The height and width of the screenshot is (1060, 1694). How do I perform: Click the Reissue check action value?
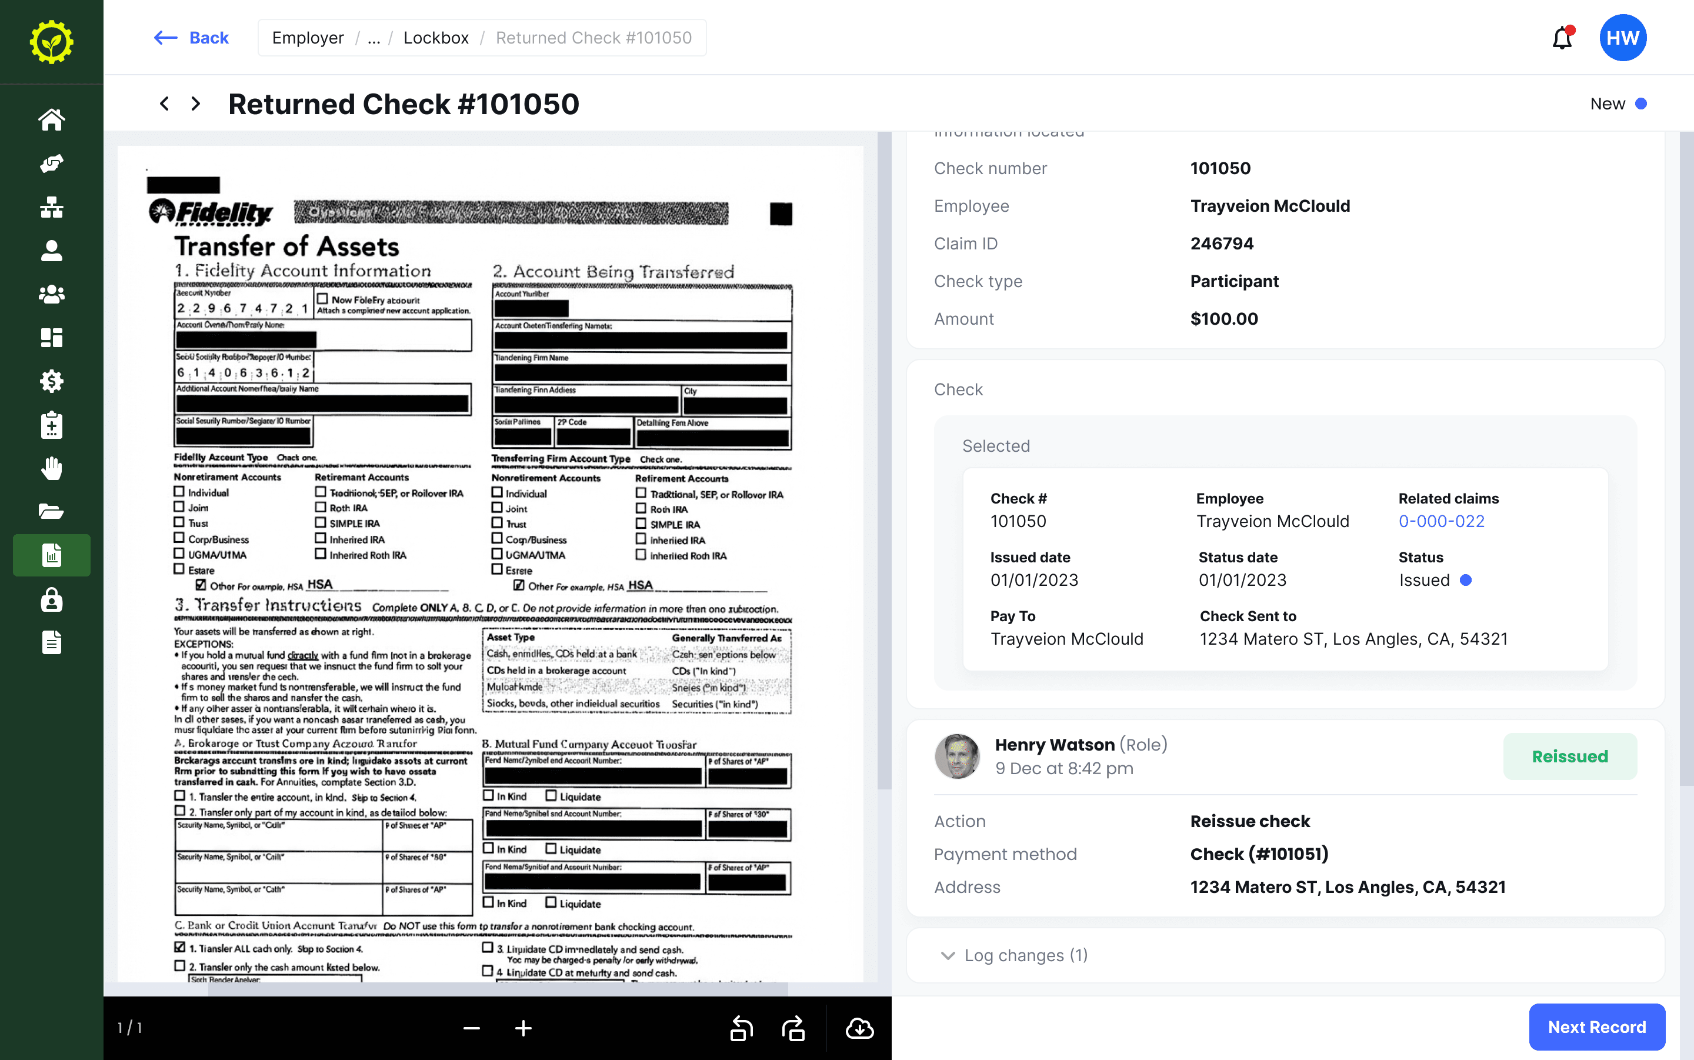pos(1250,821)
